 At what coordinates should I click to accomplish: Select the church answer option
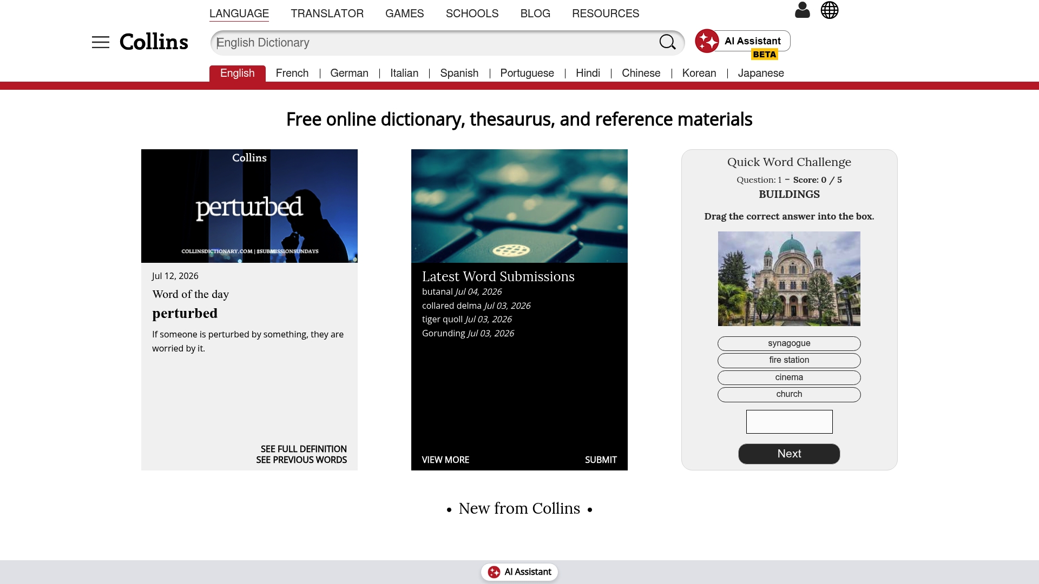(x=789, y=394)
